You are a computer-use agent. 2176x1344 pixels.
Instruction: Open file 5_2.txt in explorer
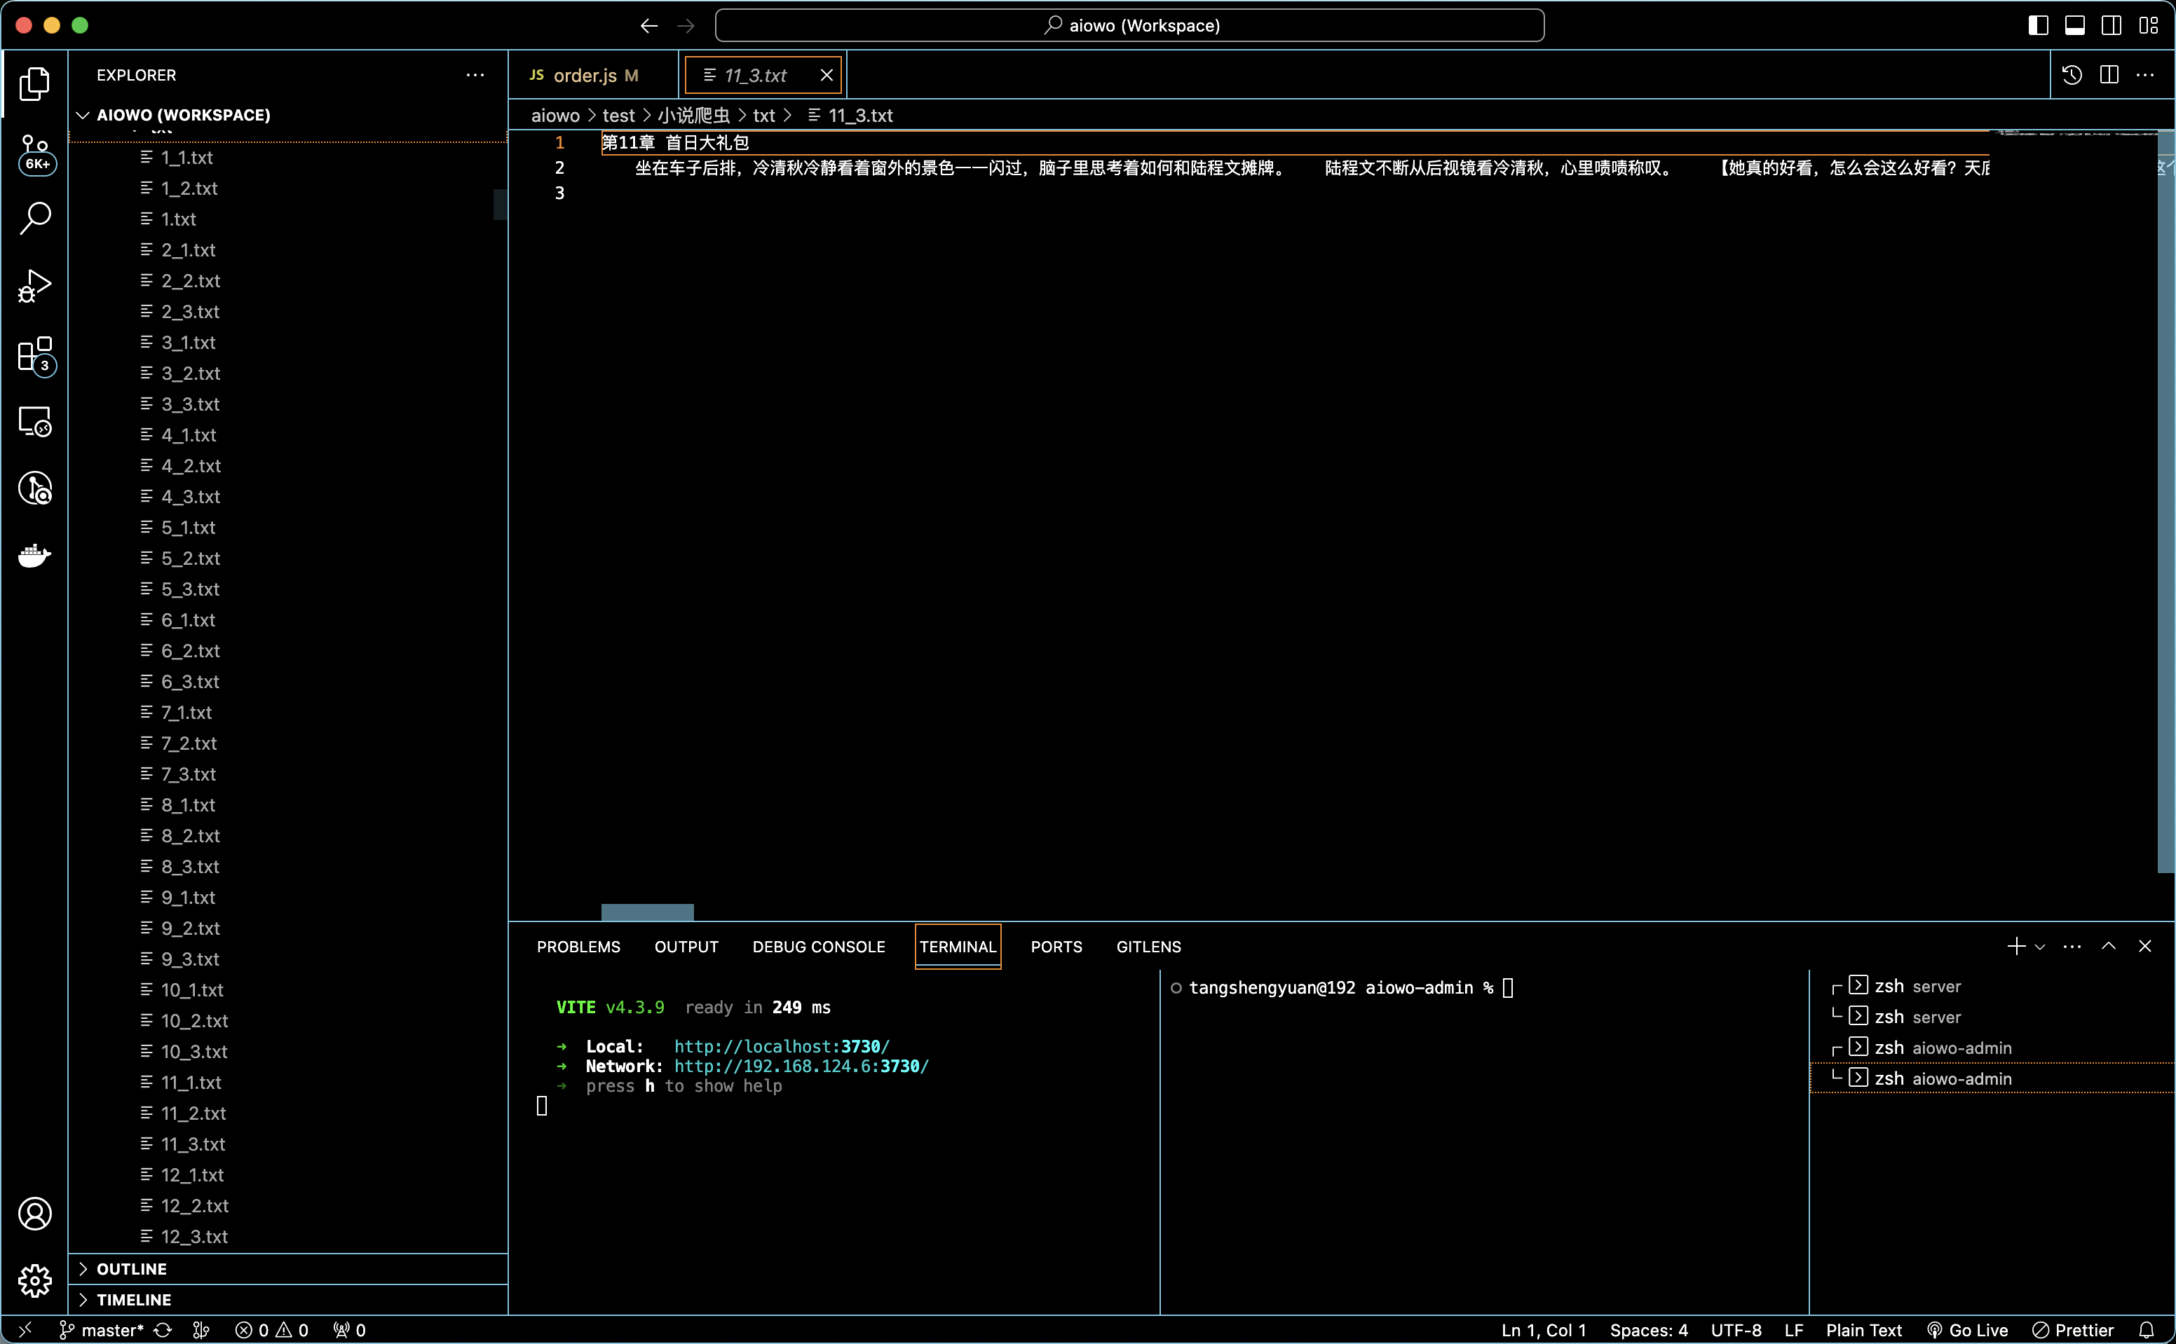coord(288,558)
